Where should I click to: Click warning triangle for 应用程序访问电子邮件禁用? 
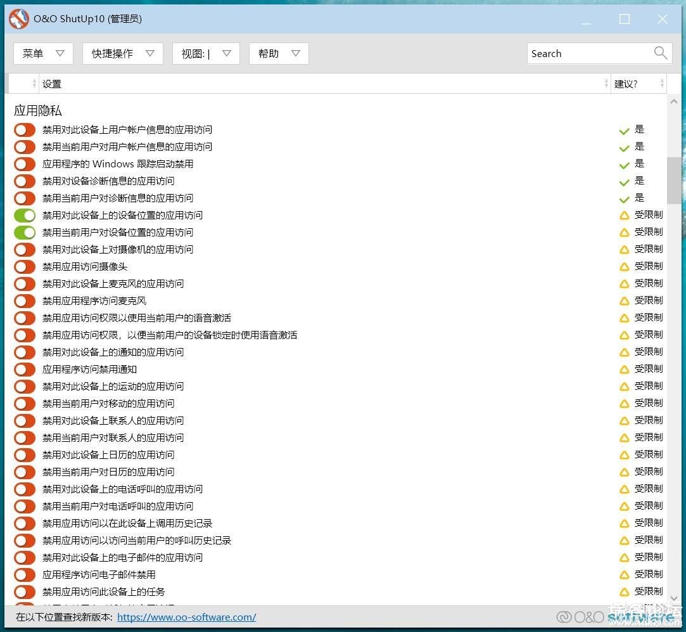coord(625,574)
